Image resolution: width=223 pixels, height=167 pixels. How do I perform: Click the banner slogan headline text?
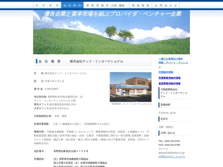tap(113, 14)
